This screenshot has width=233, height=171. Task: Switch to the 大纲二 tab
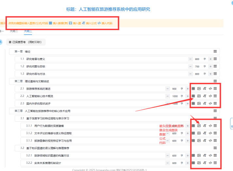(14, 31)
